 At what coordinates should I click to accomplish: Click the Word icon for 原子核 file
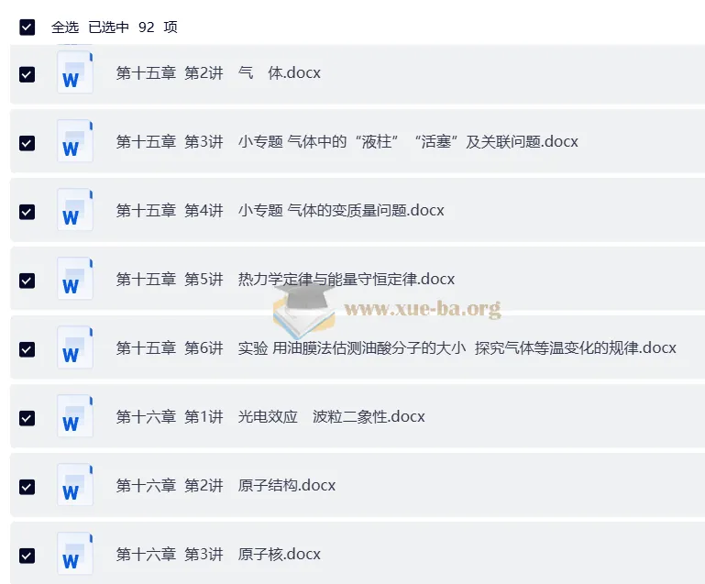pyautogui.click(x=75, y=554)
